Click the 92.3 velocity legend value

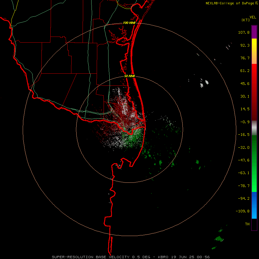[245, 45]
